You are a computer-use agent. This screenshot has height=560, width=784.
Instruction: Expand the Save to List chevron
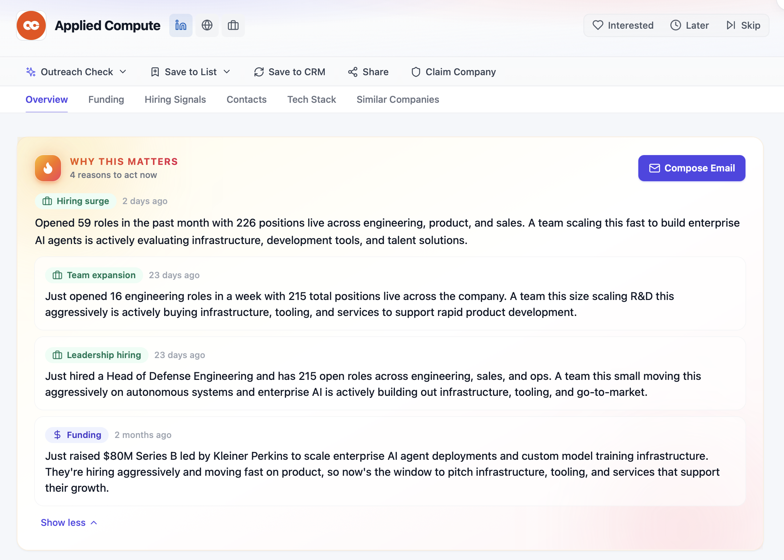(x=227, y=72)
